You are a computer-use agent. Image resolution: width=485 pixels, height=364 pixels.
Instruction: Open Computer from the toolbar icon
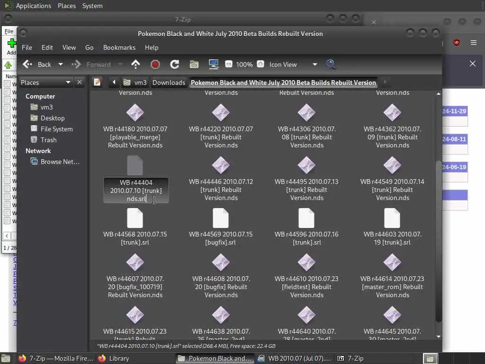214,64
